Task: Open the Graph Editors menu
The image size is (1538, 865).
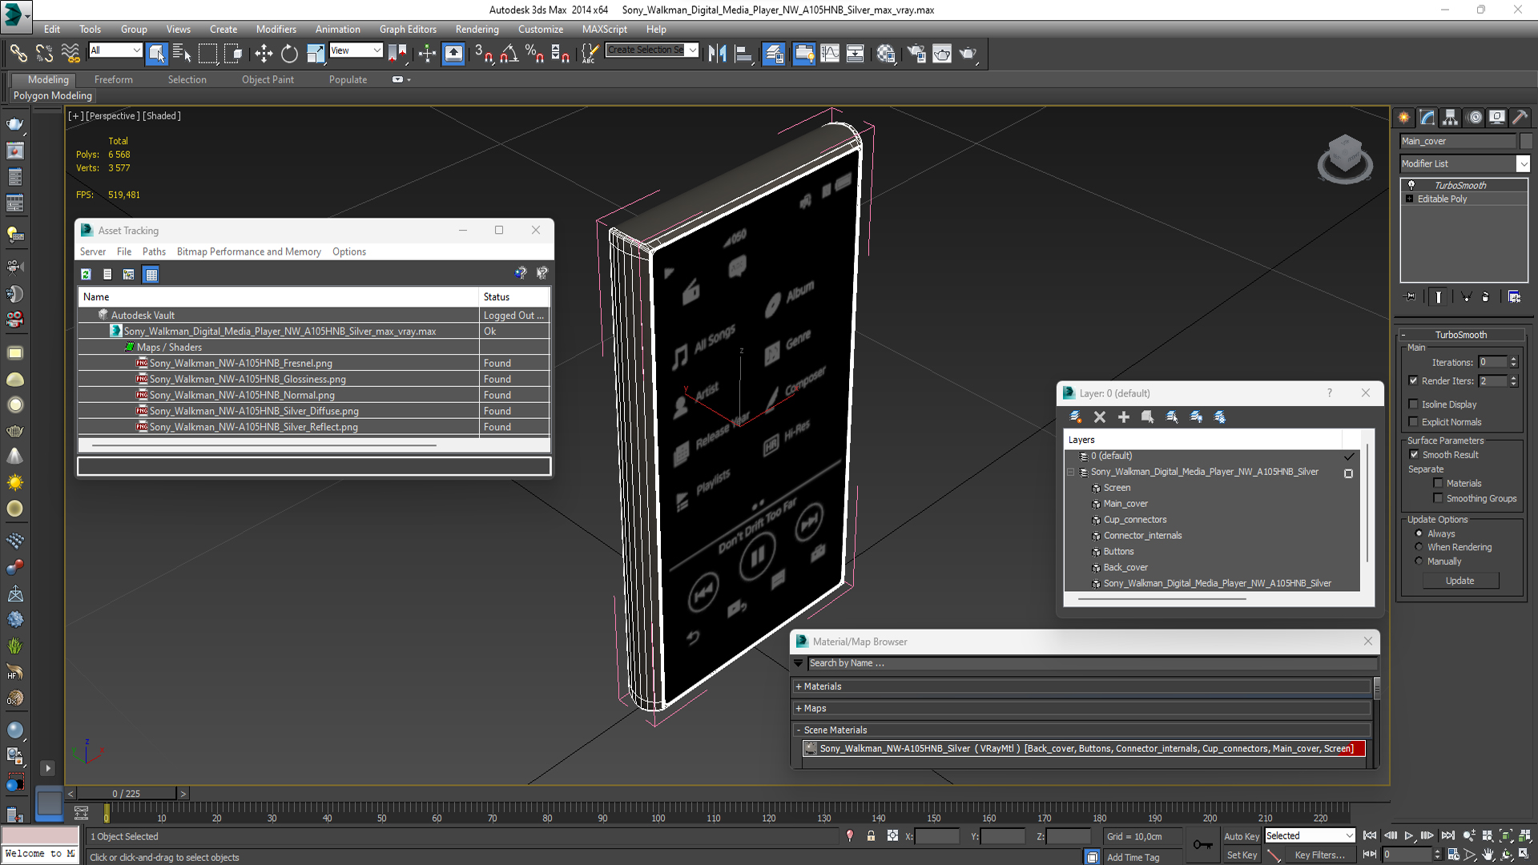Action: click(408, 29)
